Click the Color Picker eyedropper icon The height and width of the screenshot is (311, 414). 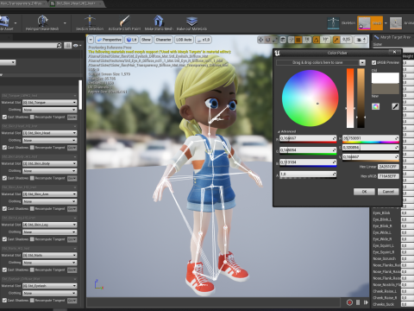pos(395,106)
